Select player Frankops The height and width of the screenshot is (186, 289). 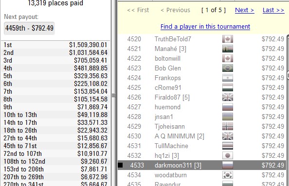pyautogui.click(x=168, y=78)
